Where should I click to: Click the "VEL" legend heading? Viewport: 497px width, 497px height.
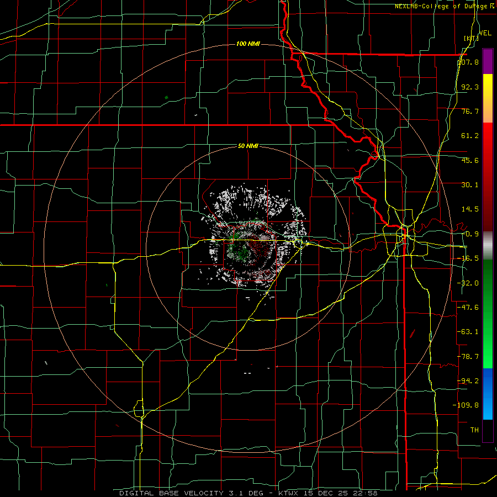pos(485,33)
